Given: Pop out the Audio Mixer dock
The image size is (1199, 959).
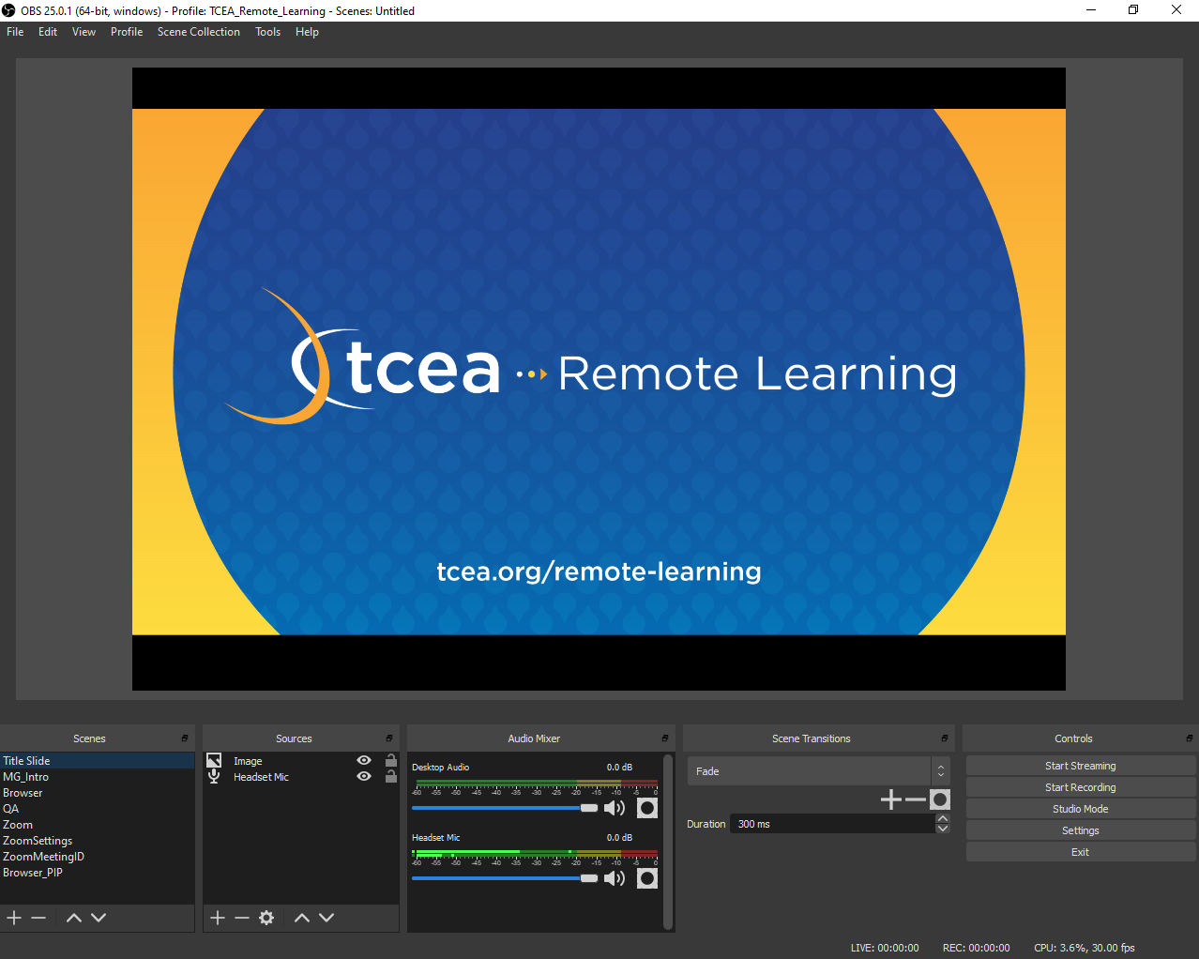Looking at the screenshot, I should 665,738.
